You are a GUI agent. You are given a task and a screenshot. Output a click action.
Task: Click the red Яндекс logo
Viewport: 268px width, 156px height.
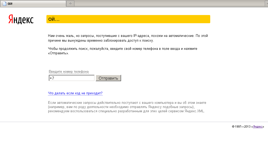point(21,19)
